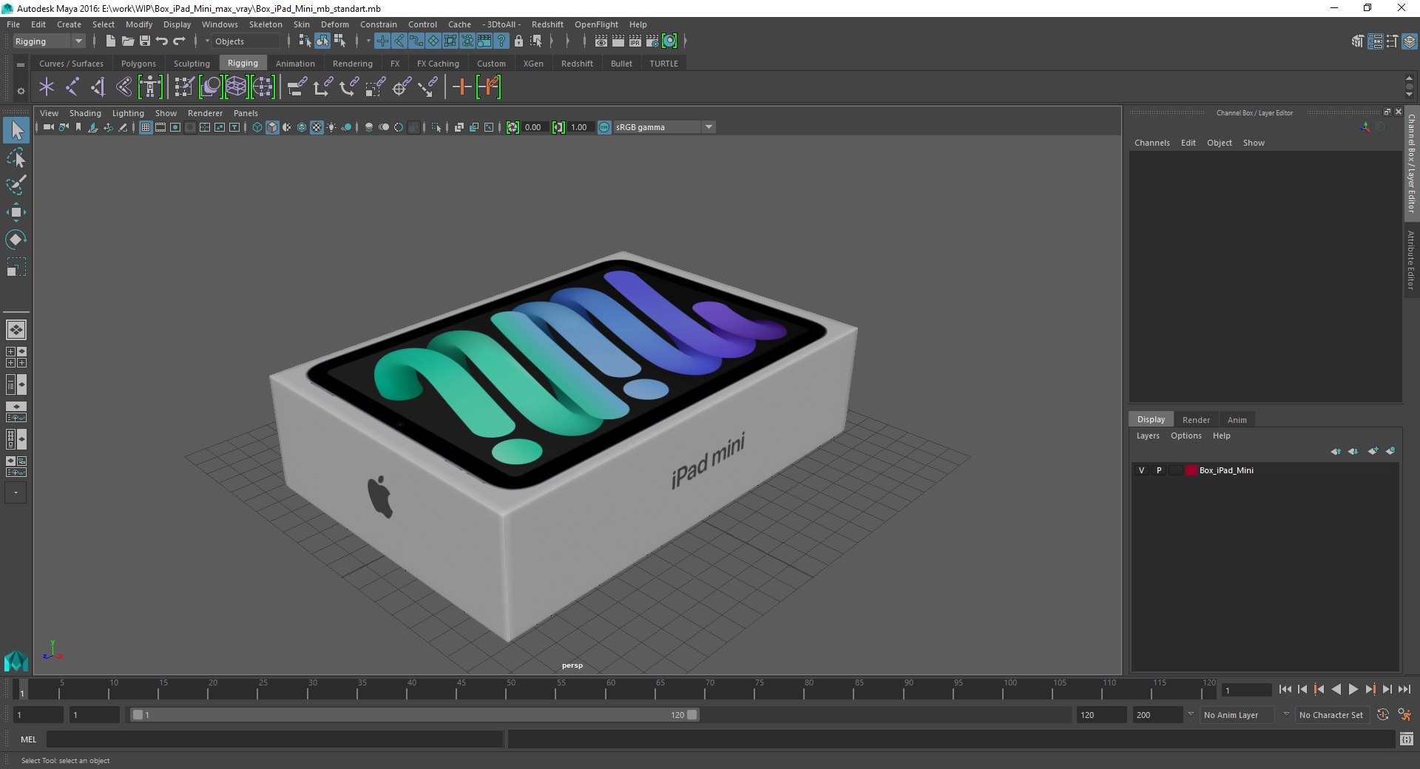
Task: Switch to four view layout
Action: click(16, 357)
